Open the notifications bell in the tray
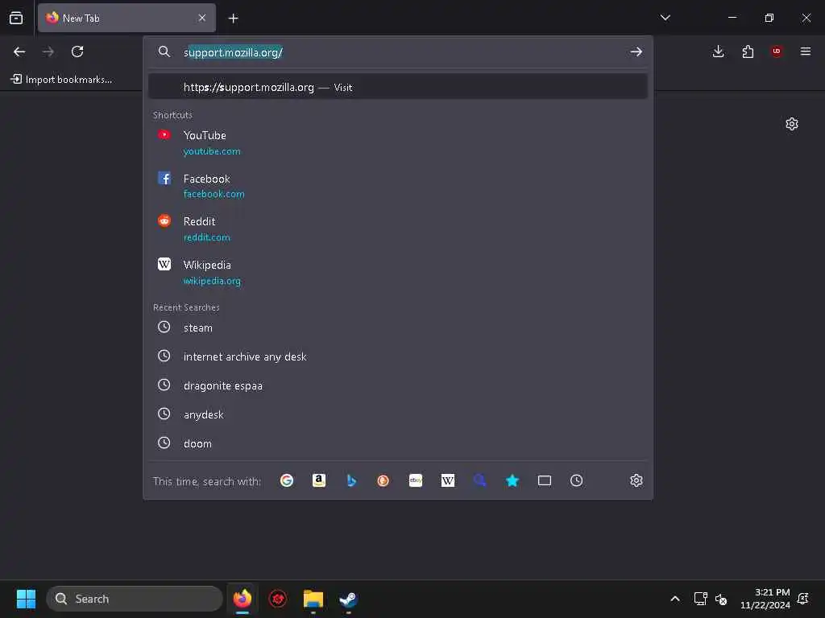The width and height of the screenshot is (825, 618). 803,599
